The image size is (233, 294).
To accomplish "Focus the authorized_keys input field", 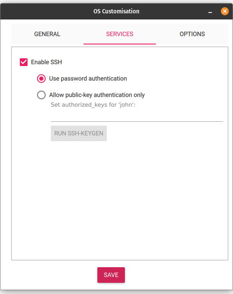I will click(137, 116).
